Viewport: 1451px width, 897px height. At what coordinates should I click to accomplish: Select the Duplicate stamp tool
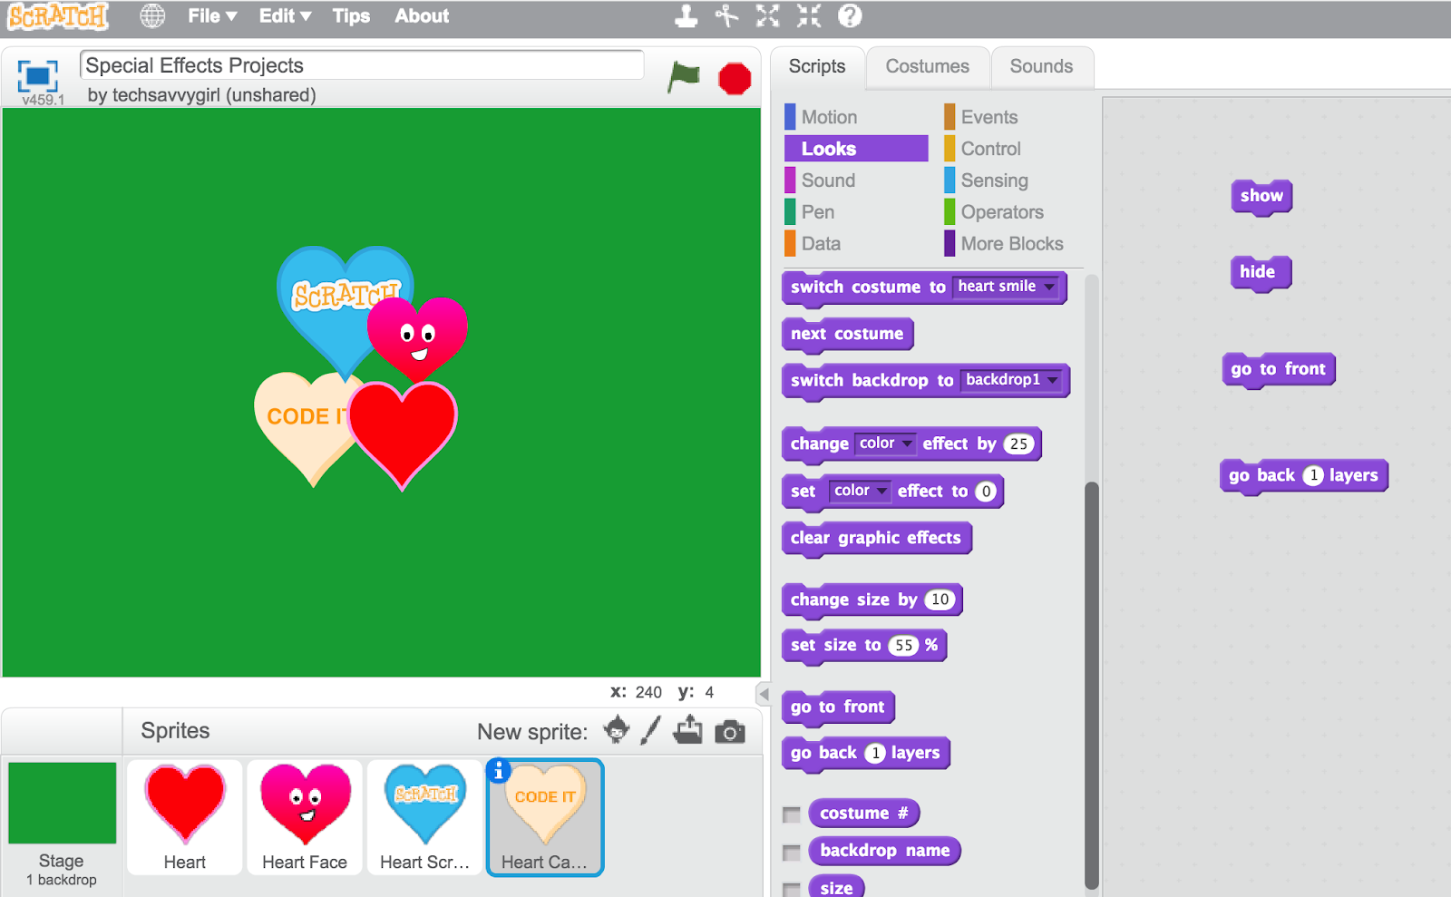(x=687, y=15)
